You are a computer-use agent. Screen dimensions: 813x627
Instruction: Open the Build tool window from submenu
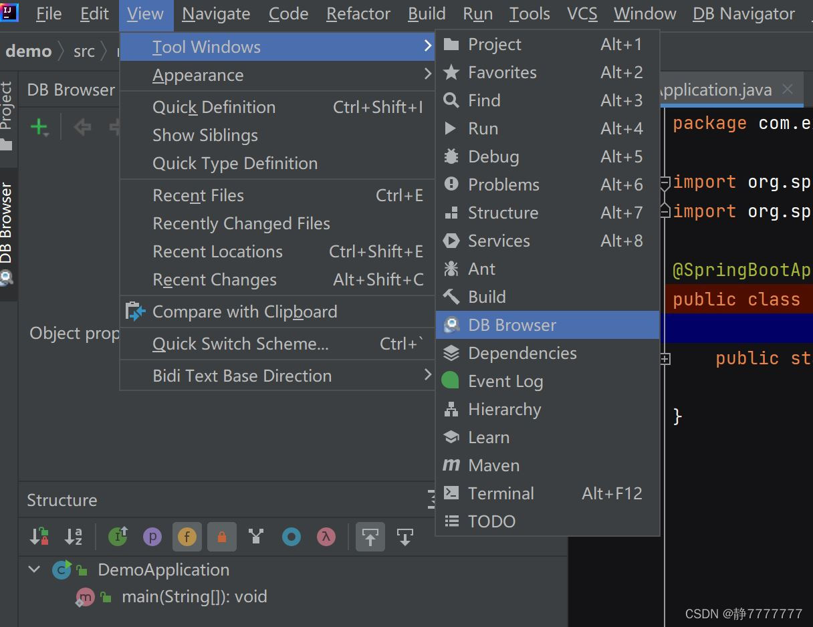tap(548, 297)
